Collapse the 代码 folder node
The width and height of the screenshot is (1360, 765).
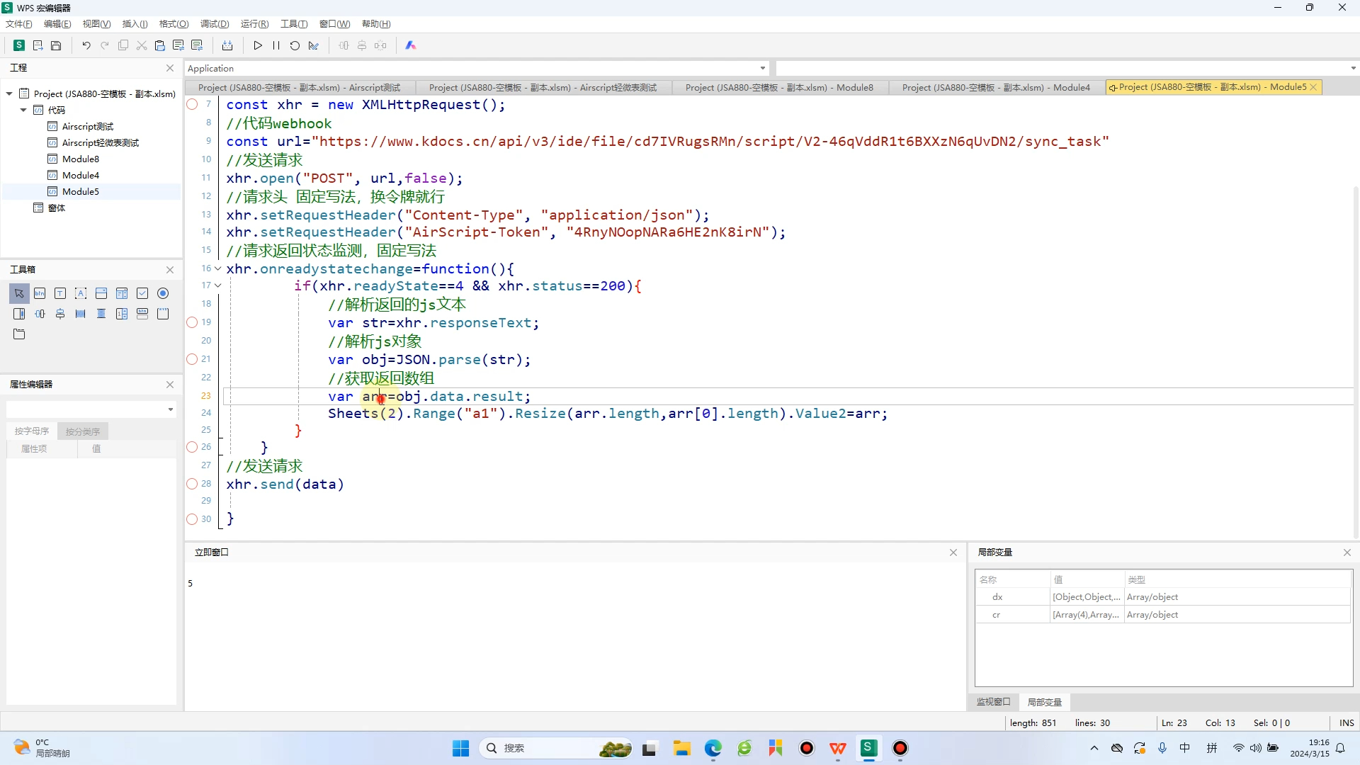[23, 110]
